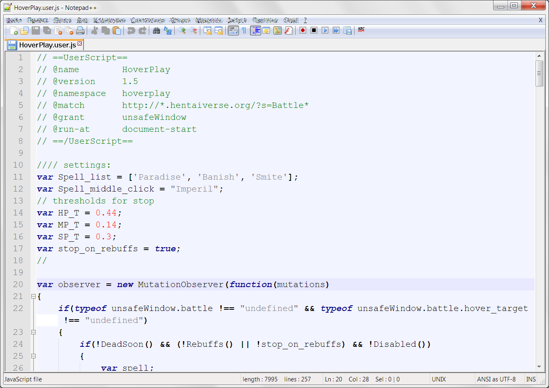549x388 pixels.
Task: Toggle show all characters pilcrow icon
Action: click(244, 30)
